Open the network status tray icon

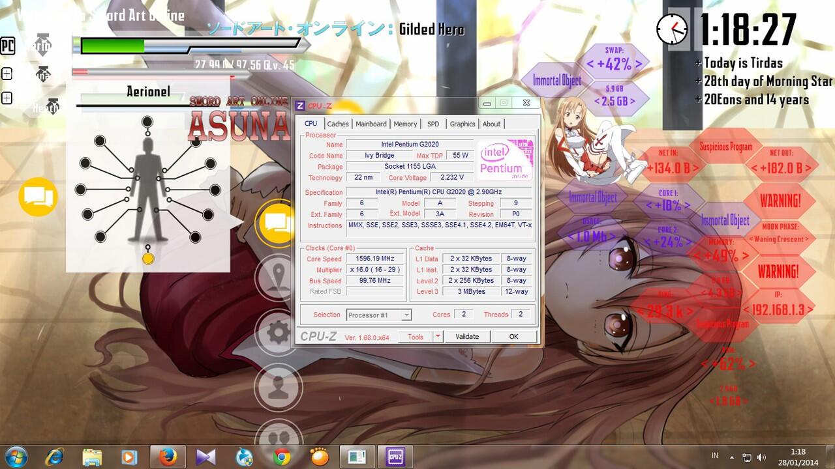[x=748, y=457]
